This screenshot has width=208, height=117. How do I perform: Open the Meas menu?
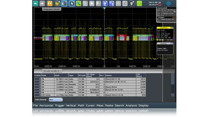pos(100,105)
